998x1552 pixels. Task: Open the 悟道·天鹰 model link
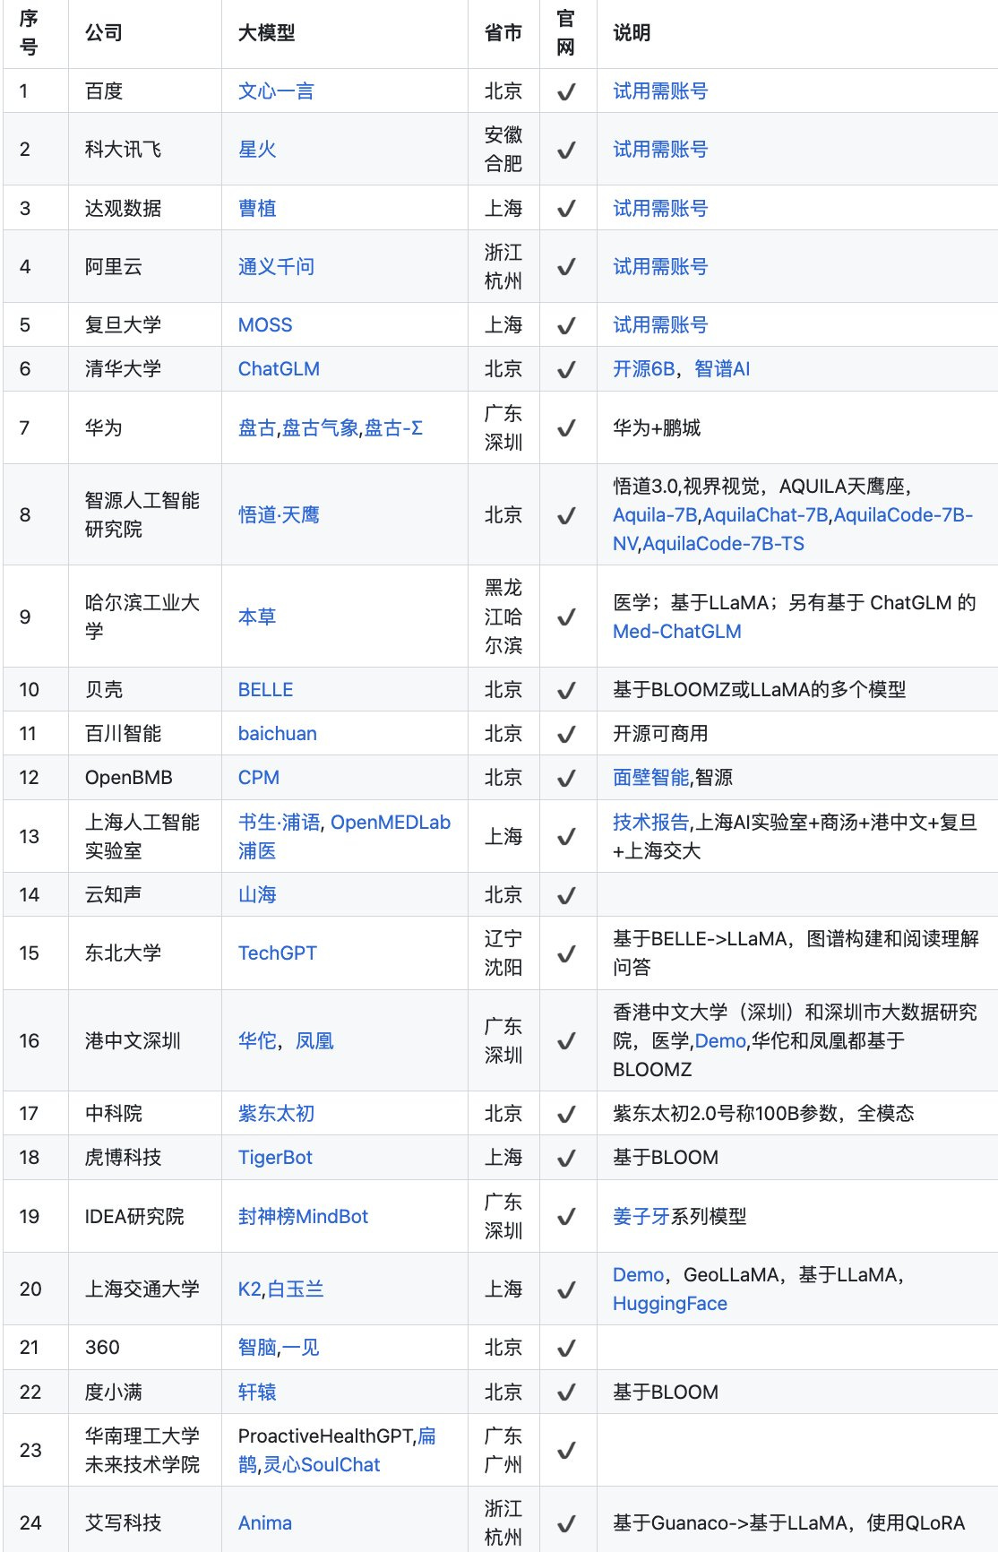tap(279, 515)
